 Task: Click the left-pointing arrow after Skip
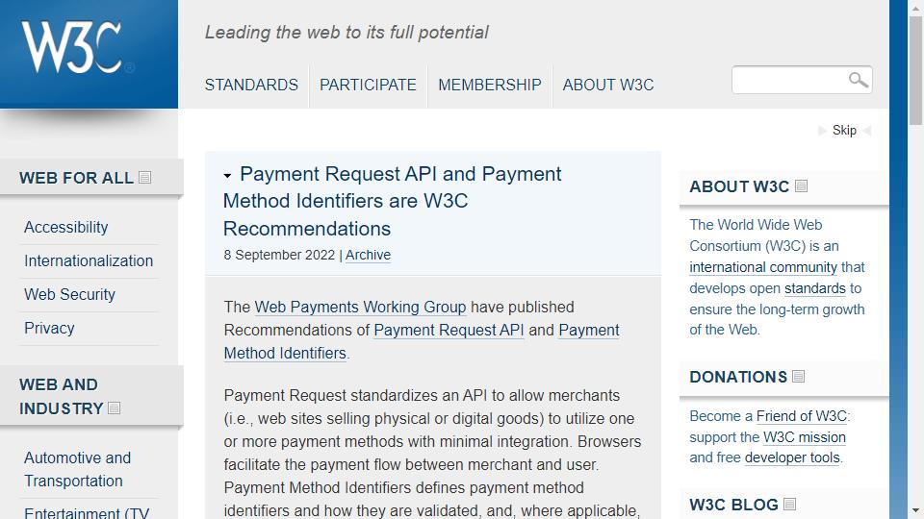(867, 131)
